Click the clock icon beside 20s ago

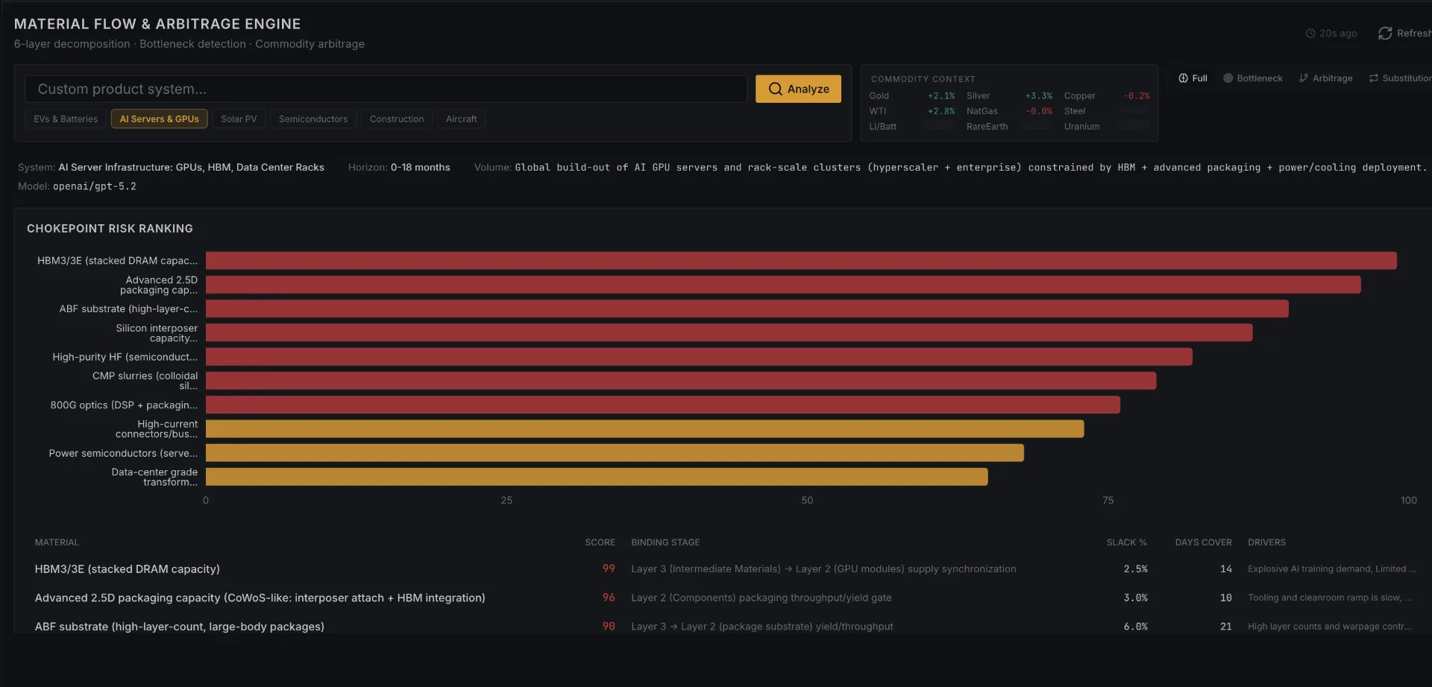(x=1310, y=34)
